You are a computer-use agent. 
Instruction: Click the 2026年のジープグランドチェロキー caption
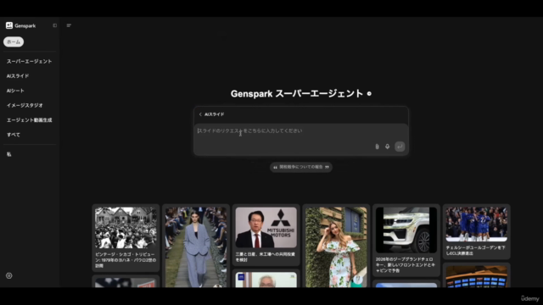pyautogui.click(x=406, y=265)
